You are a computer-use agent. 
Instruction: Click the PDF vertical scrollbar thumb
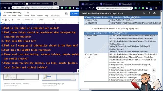click(x=161, y=28)
